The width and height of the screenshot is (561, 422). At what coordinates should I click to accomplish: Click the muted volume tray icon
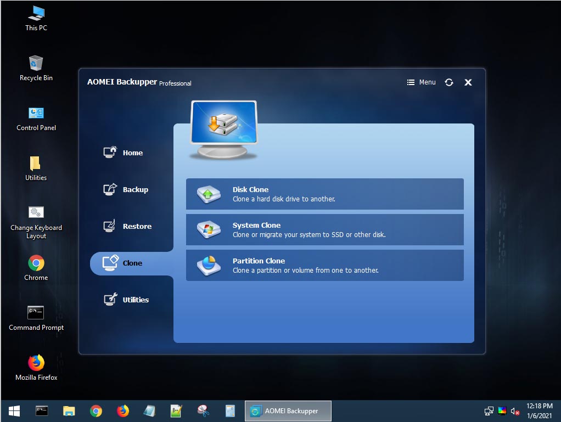click(x=515, y=410)
